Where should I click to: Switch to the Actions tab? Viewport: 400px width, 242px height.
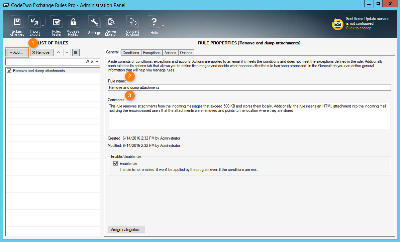pos(170,53)
